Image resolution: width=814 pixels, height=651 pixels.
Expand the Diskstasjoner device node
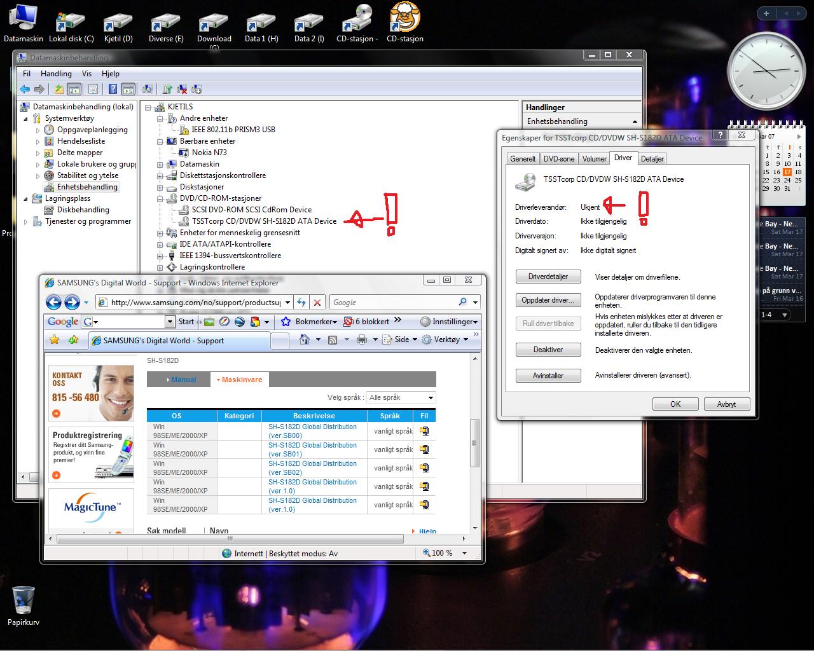[160, 187]
